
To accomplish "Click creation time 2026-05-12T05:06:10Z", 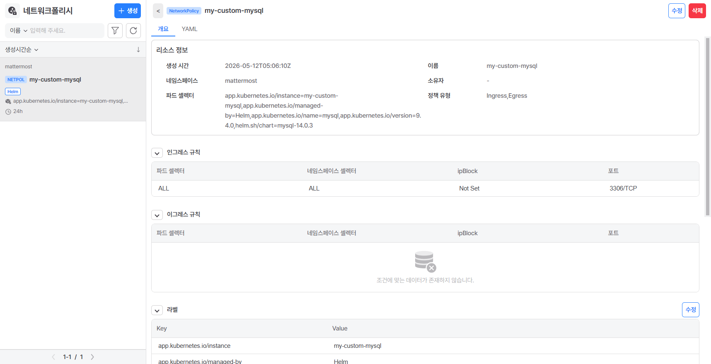I will tap(258, 66).
